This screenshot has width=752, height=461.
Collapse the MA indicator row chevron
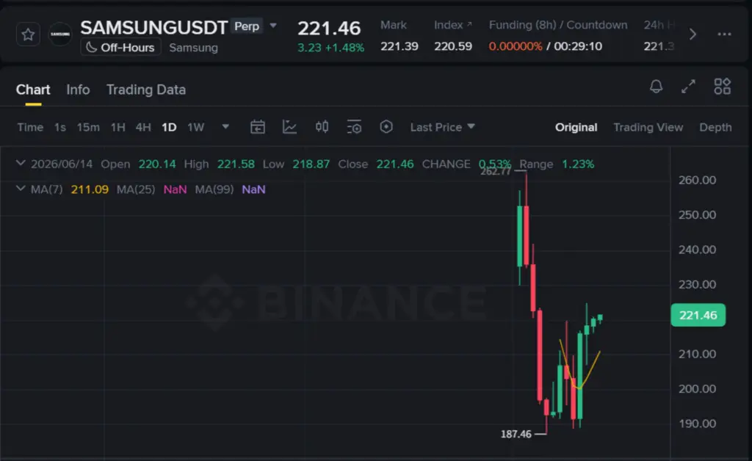21,189
